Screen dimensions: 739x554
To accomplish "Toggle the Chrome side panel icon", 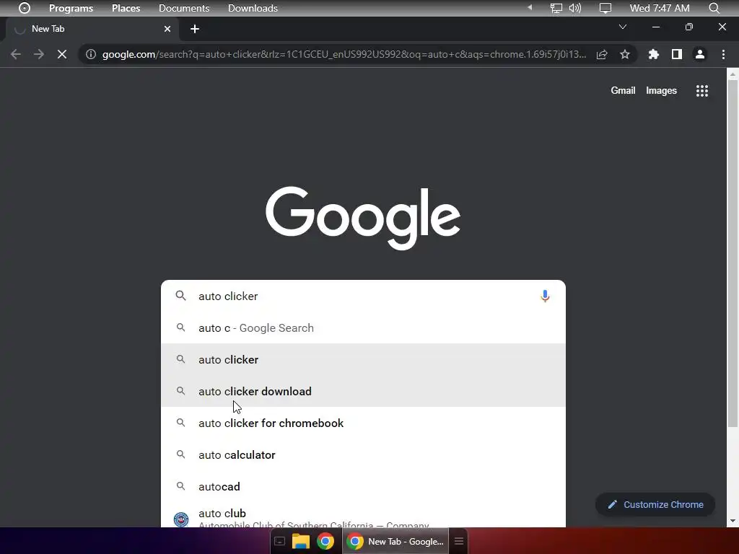I will (x=677, y=54).
